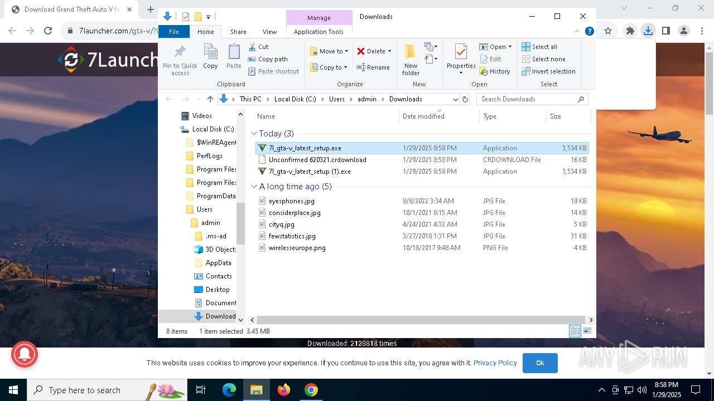Viewport: 714px width, 401px height.
Task: Click Ok on cookie banner
Action: pos(540,363)
